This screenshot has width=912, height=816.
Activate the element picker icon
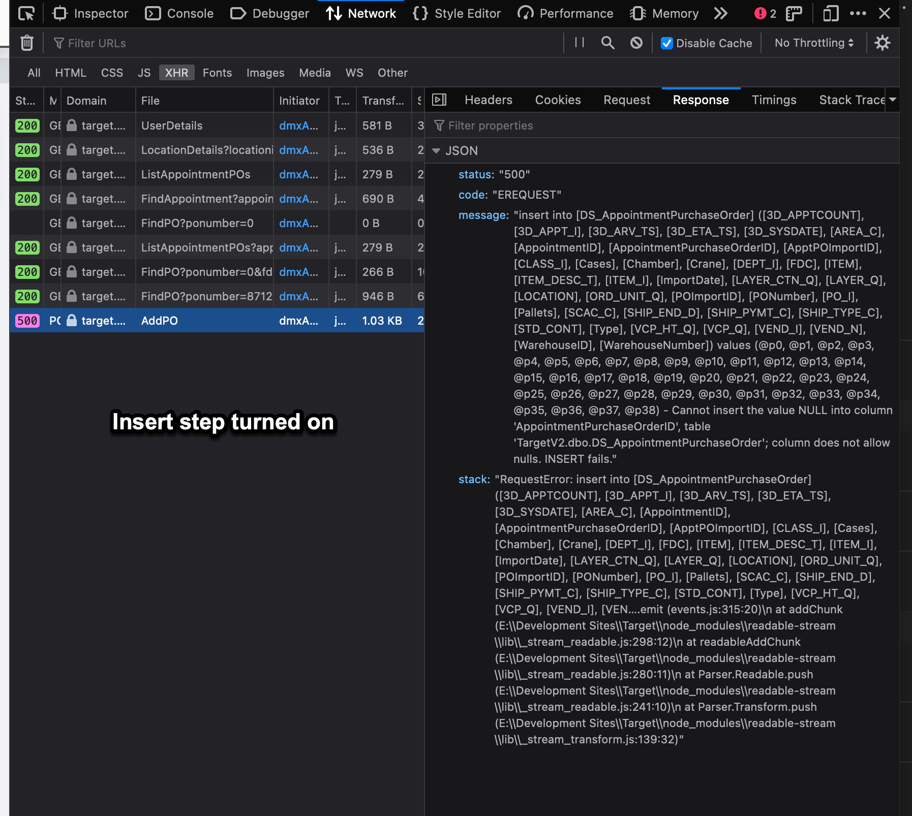(26, 14)
